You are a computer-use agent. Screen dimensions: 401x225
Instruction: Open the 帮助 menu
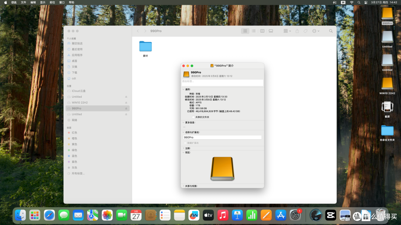click(x=72, y=2)
